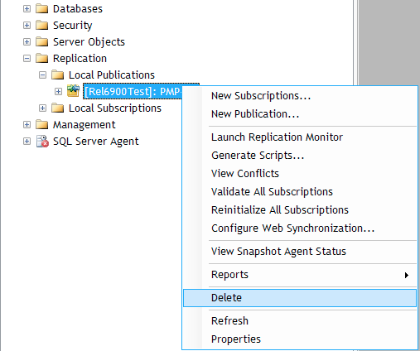Select Validate All Subscriptions
420x351 pixels.
pos(300,192)
